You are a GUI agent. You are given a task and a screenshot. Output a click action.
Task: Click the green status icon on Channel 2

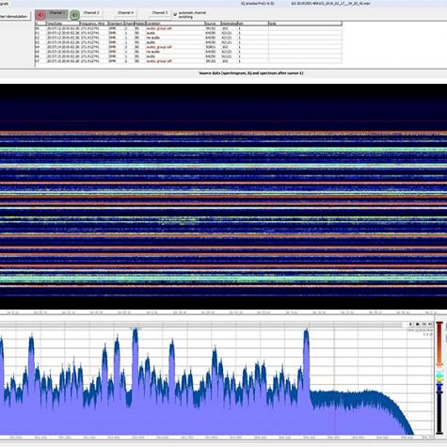[x=74, y=15]
